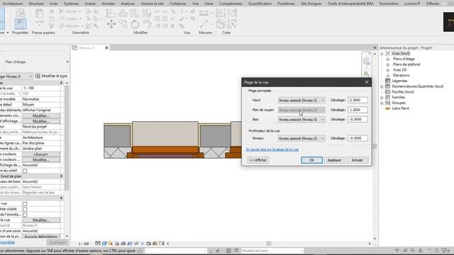This screenshot has height=255, width=454.
Task: Click the Bas Décalage field
Action: [x=358, y=119]
